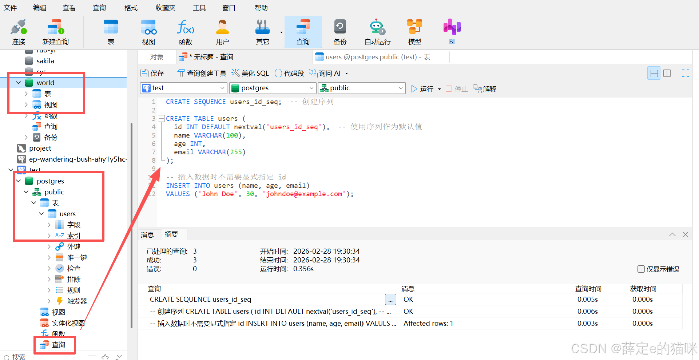
Task: Open the Tools (工具) menu
Action: pyautogui.click(x=199, y=8)
